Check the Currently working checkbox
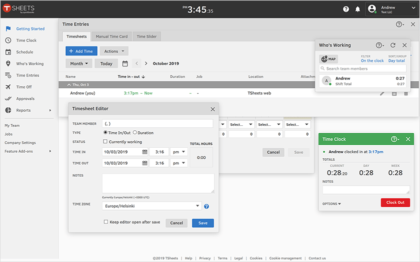This screenshot has height=262, width=420. coord(105,141)
